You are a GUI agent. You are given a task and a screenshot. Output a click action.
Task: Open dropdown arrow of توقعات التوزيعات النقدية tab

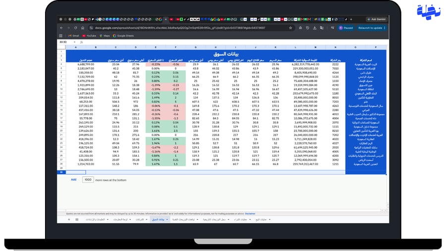pos(197,219)
